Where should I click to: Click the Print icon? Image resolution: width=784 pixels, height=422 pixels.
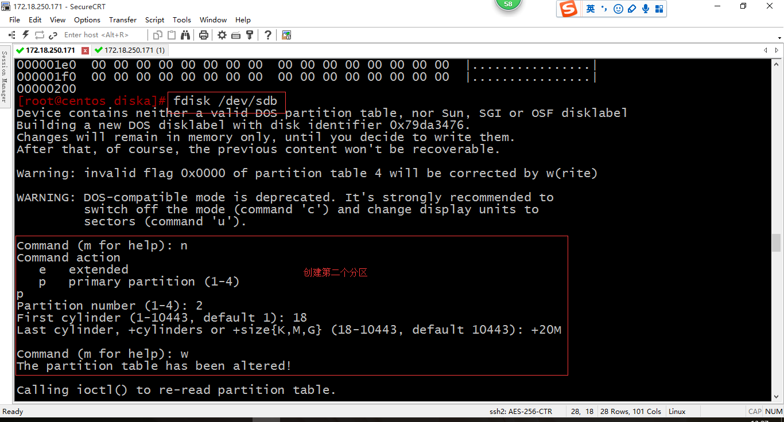(x=203, y=35)
